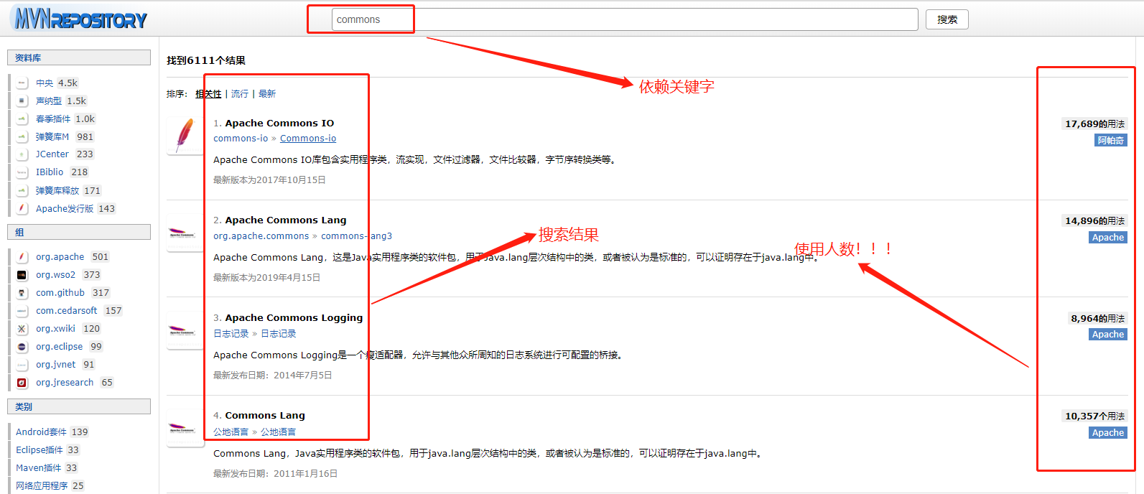The image size is (1144, 494).
Task: Open the org.jvnet group icon
Action: (22, 365)
